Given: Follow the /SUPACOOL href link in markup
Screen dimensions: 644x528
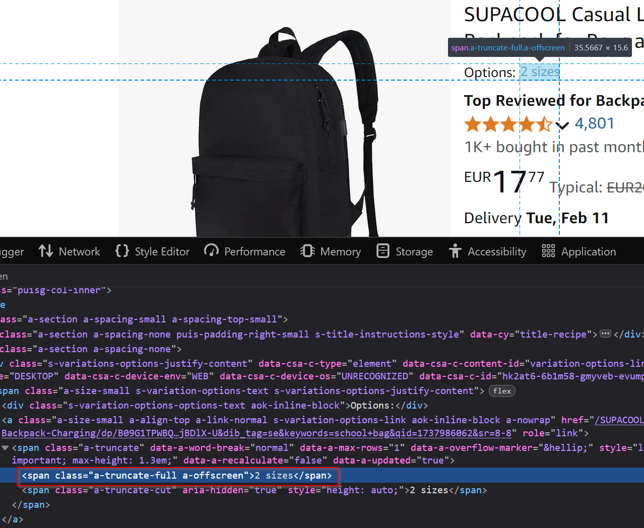Looking at the screenshot, I should [x=619, y=420].
